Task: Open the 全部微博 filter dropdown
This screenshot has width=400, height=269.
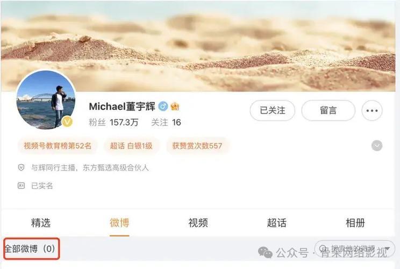Action: [x=31, y=249]
